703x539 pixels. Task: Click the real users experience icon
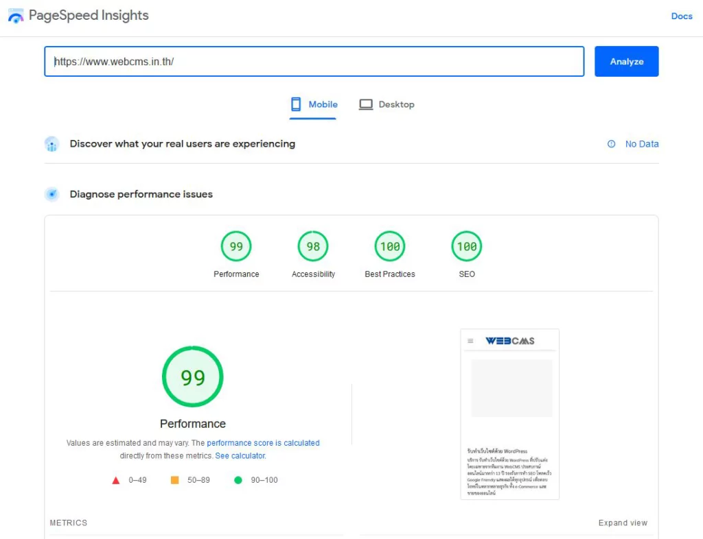pyautogui.click(x=51, y=144)
